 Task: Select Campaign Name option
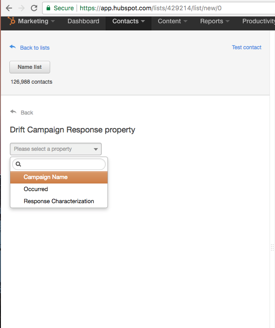click(59, 177)
